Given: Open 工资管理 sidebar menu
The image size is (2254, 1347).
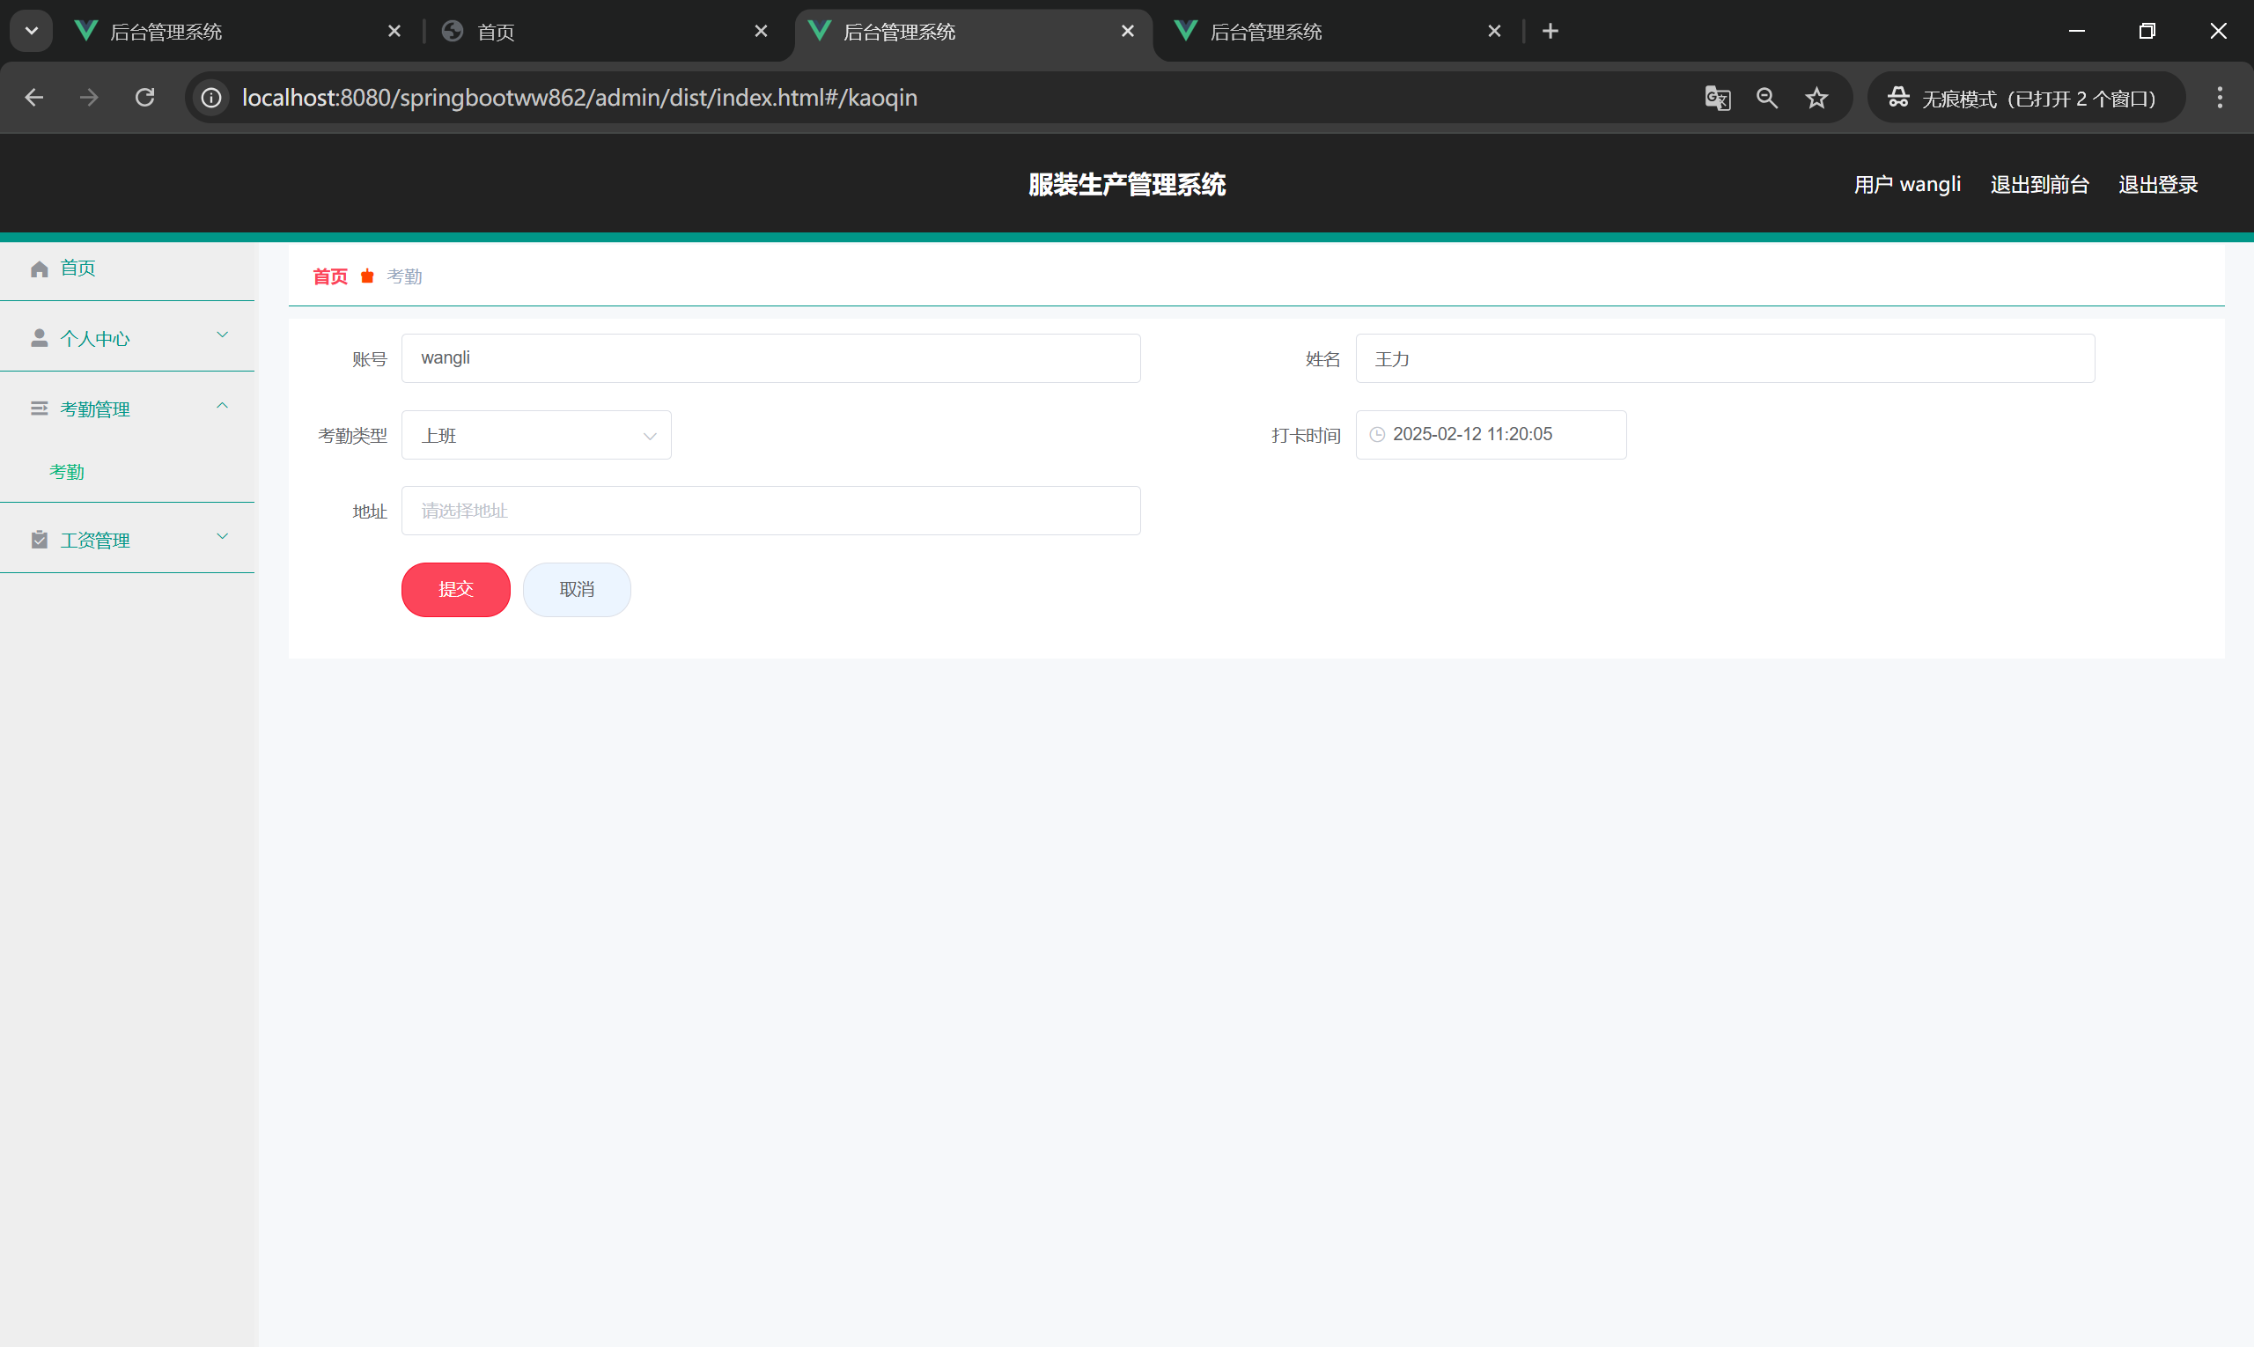Looking at the screenshot, I should pyautogui.click(x=127, y=540).
